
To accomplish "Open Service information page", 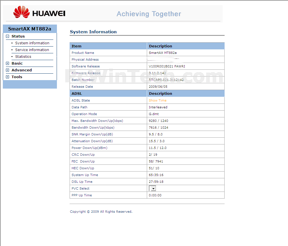I will [x=32, y=50].
